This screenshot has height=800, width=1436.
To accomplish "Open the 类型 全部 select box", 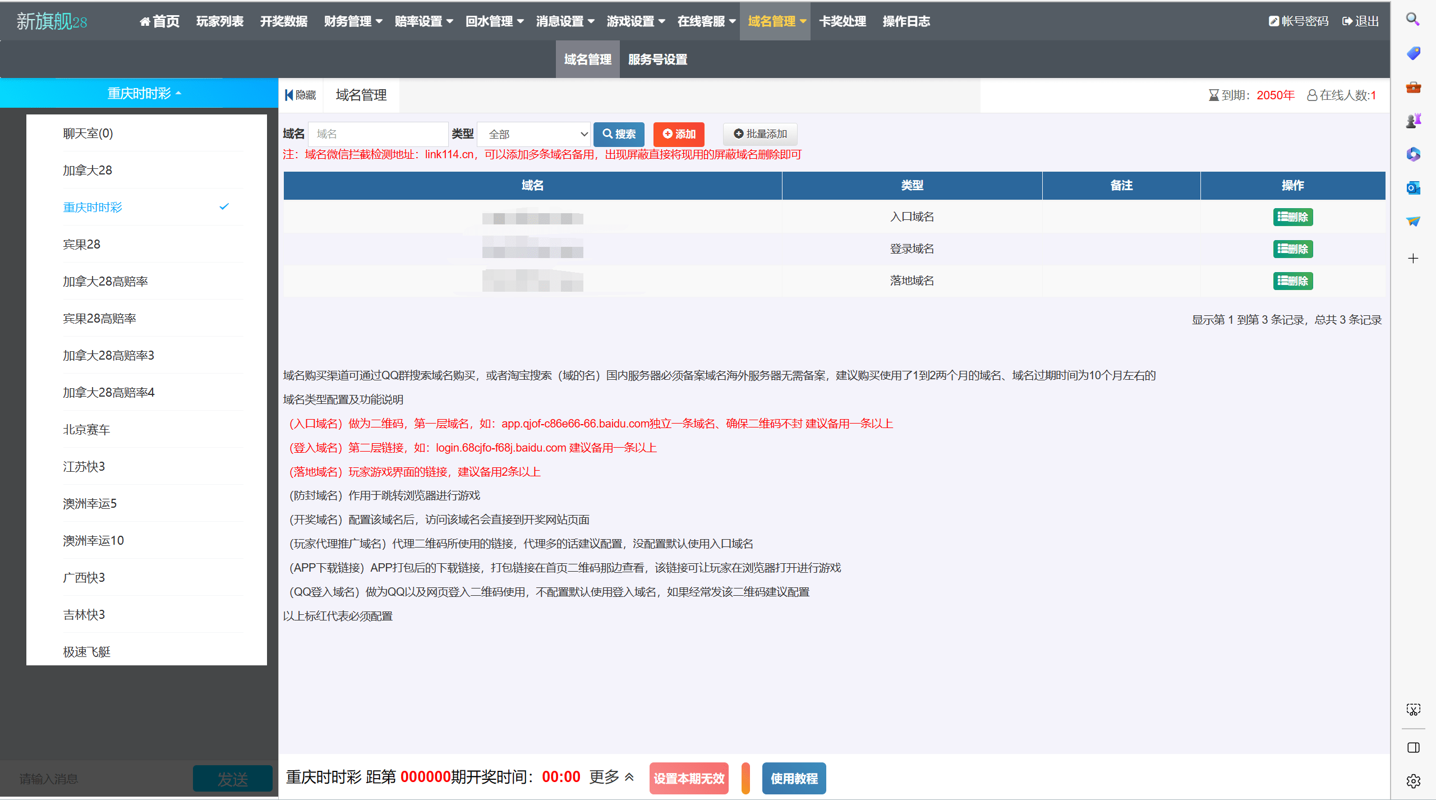I will coord(533,134).
